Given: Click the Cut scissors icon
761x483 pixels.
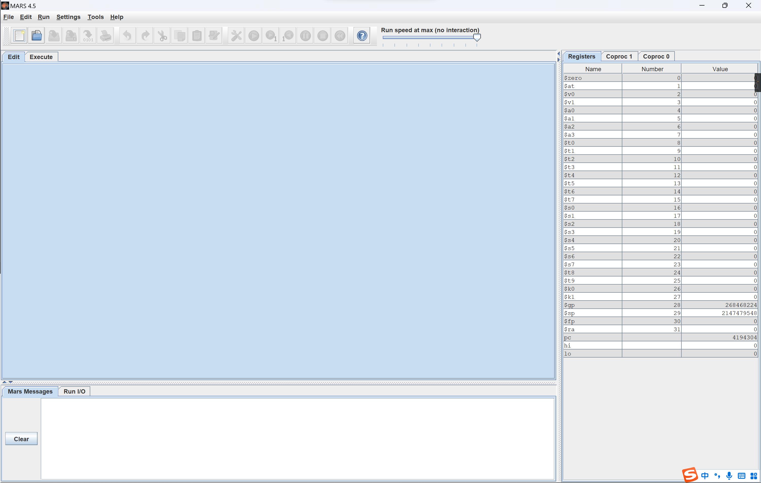Looking at the screenshot, I should point(162,36).
